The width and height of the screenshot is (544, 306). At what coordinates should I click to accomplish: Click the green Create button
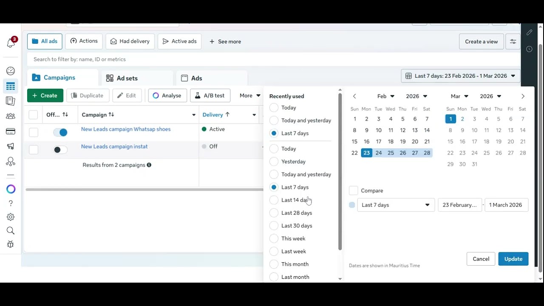pos(45,96)
